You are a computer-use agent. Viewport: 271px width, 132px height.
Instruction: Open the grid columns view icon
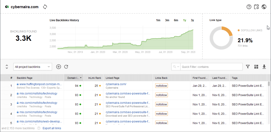click(256, 67)
